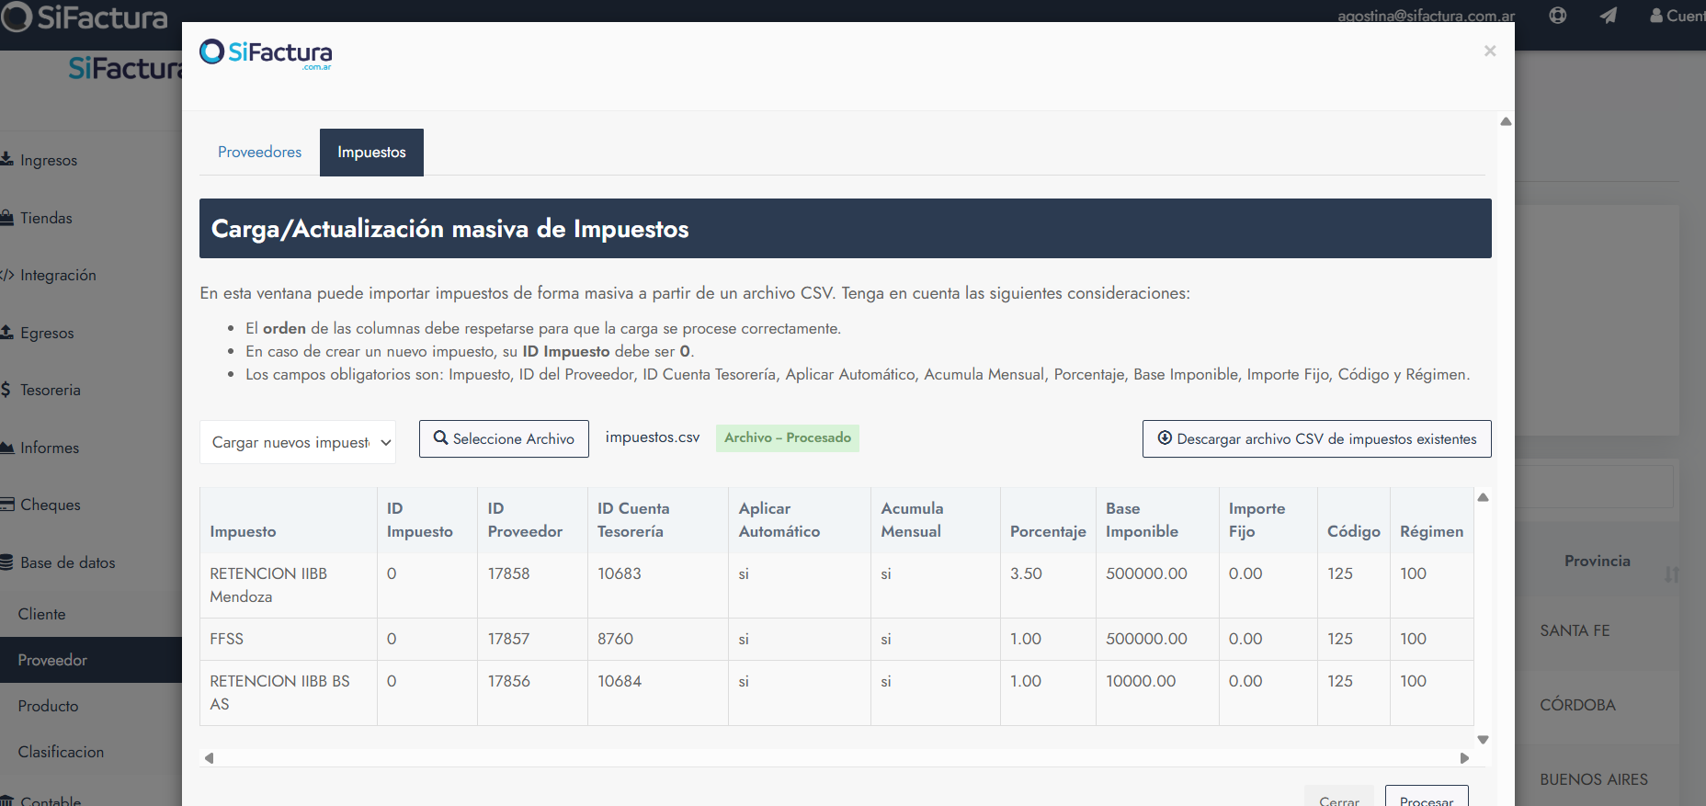Viewport: 1706px width, 806px height.
Task: Switch to the Proveedores tab
Action: click(259, 153)
